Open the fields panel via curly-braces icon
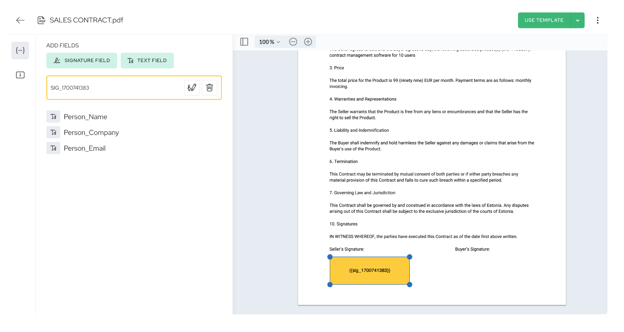The width and height of the screenshot is (624, 332). click(20, 50)
